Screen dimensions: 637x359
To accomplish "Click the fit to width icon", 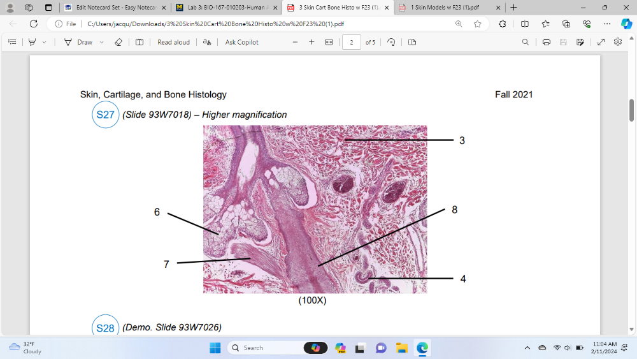I will 329,42.
